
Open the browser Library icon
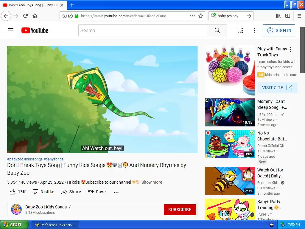click(x=278, y=16)
